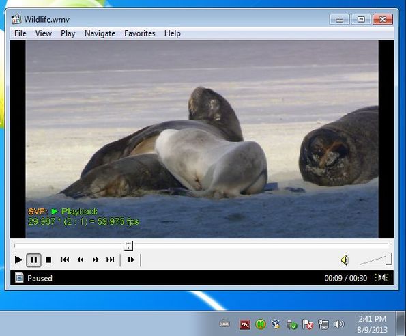
Task: Open Action Center flag icon
Action: coord(308,324)
